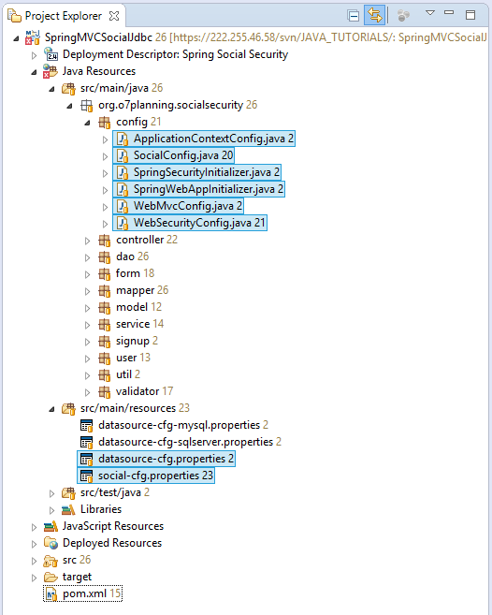Collapse the config package node
The height and width of the screenshot is (615, 492).
87,124
